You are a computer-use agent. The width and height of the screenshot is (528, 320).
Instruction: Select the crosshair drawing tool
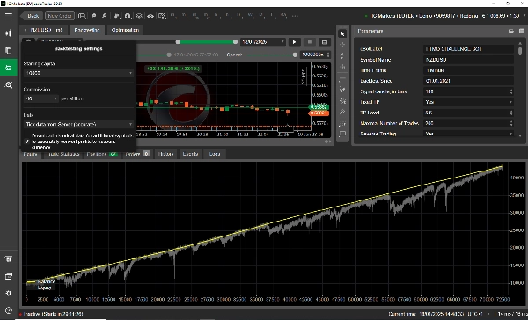tap(342, 45)
